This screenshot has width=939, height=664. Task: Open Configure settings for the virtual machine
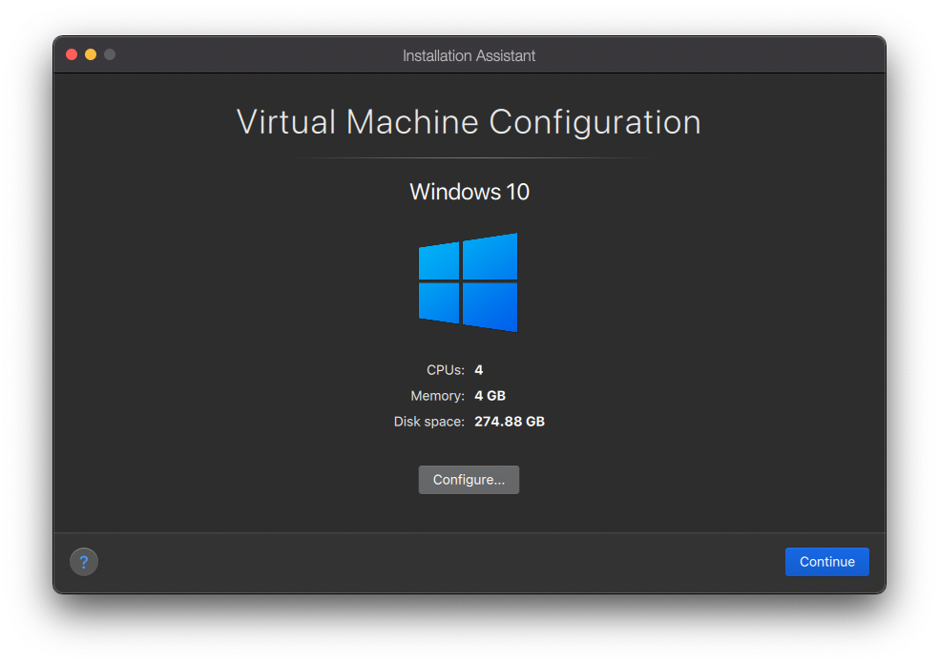point(469,479)
